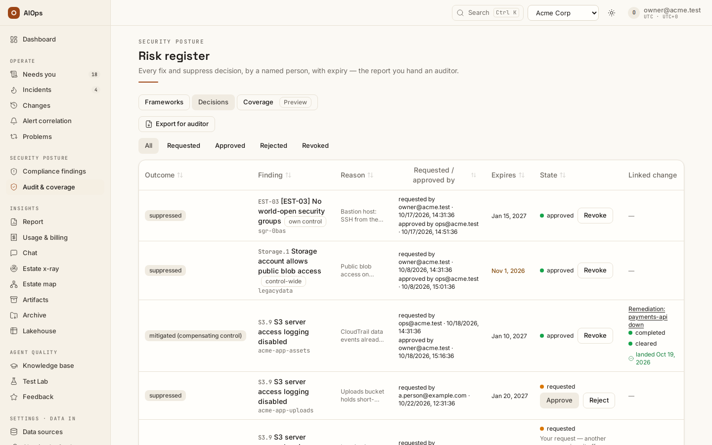Open Compliance findings
This screenshot has height=445, width=712.
[55, 171]
